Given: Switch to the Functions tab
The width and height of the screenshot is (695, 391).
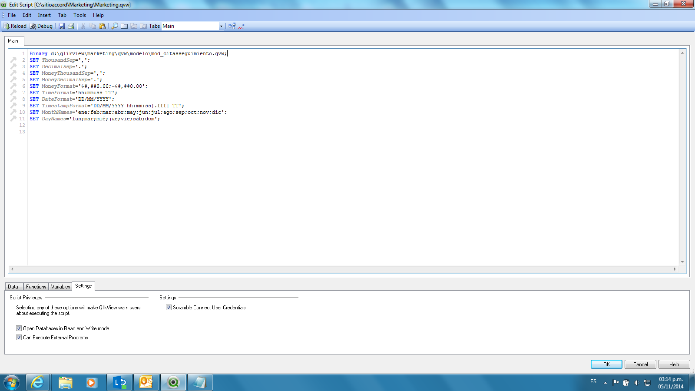Looking at the screenshot, I should point(36,287).
